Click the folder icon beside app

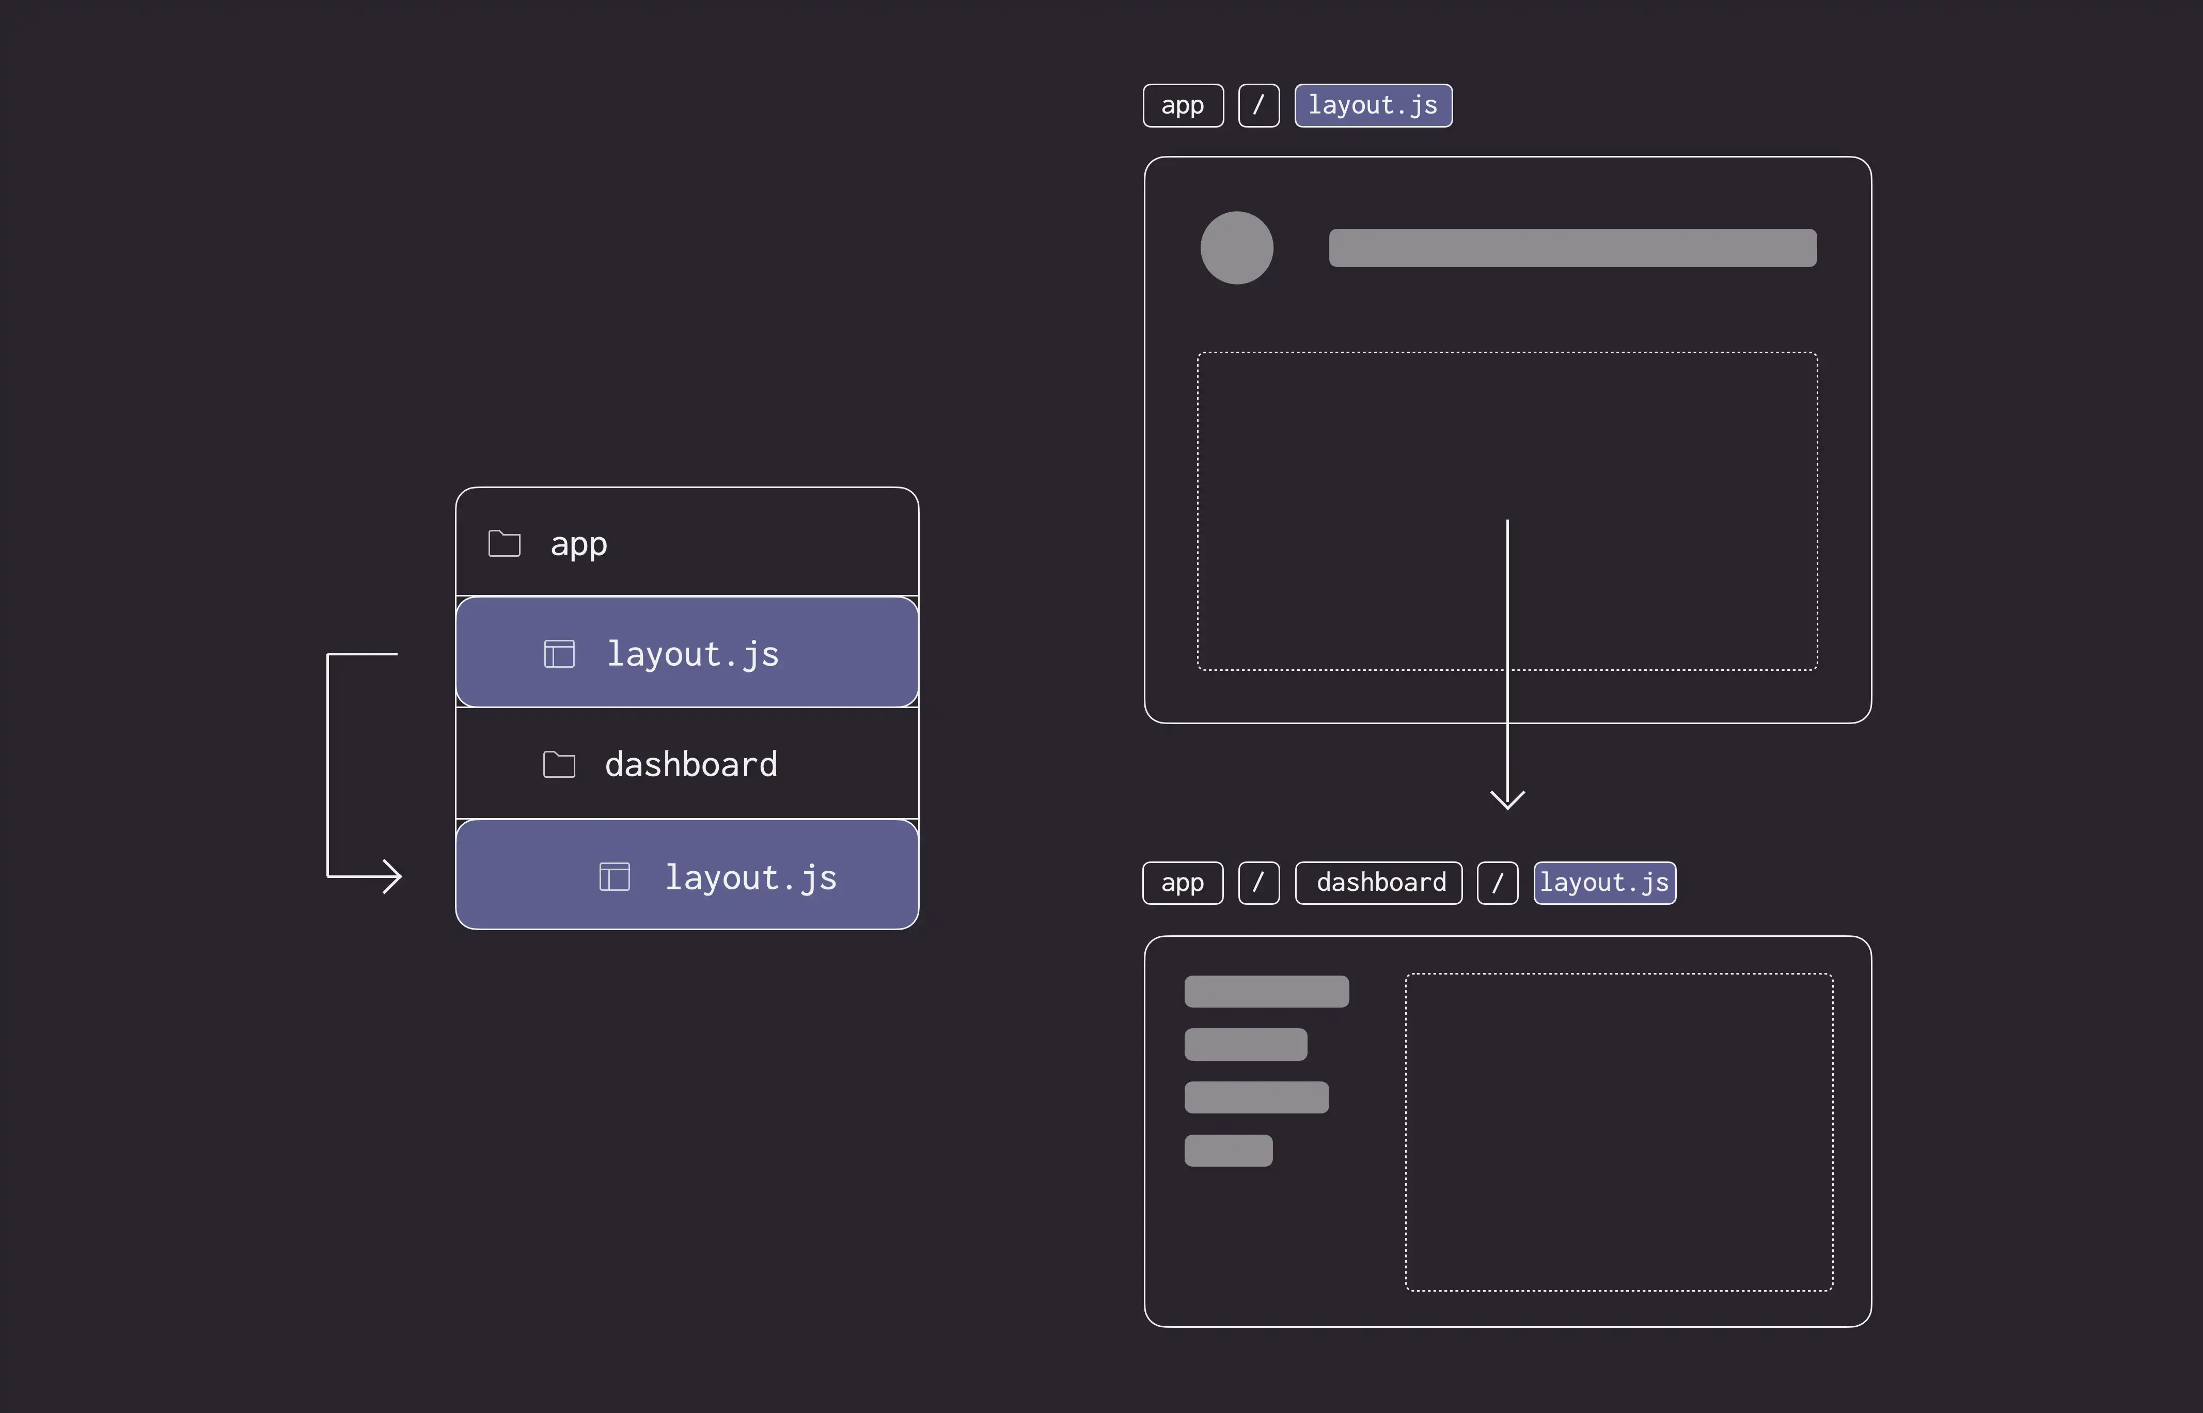pyautogui.click(x=503, y=543)
